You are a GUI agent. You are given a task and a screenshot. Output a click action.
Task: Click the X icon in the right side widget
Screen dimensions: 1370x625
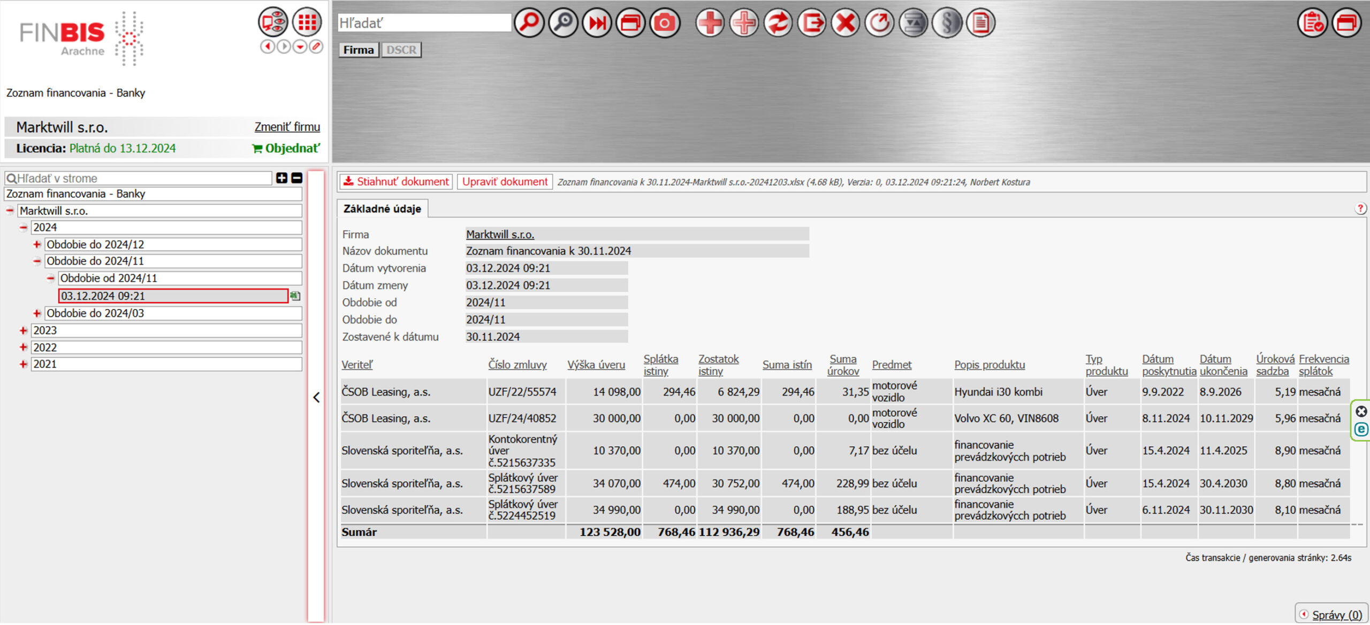click(x=1361, y=412)
